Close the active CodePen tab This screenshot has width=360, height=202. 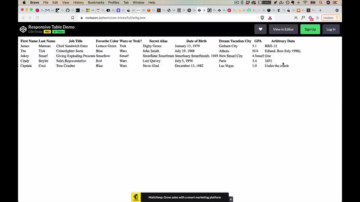pyautogui.click(x=204, y=10)
